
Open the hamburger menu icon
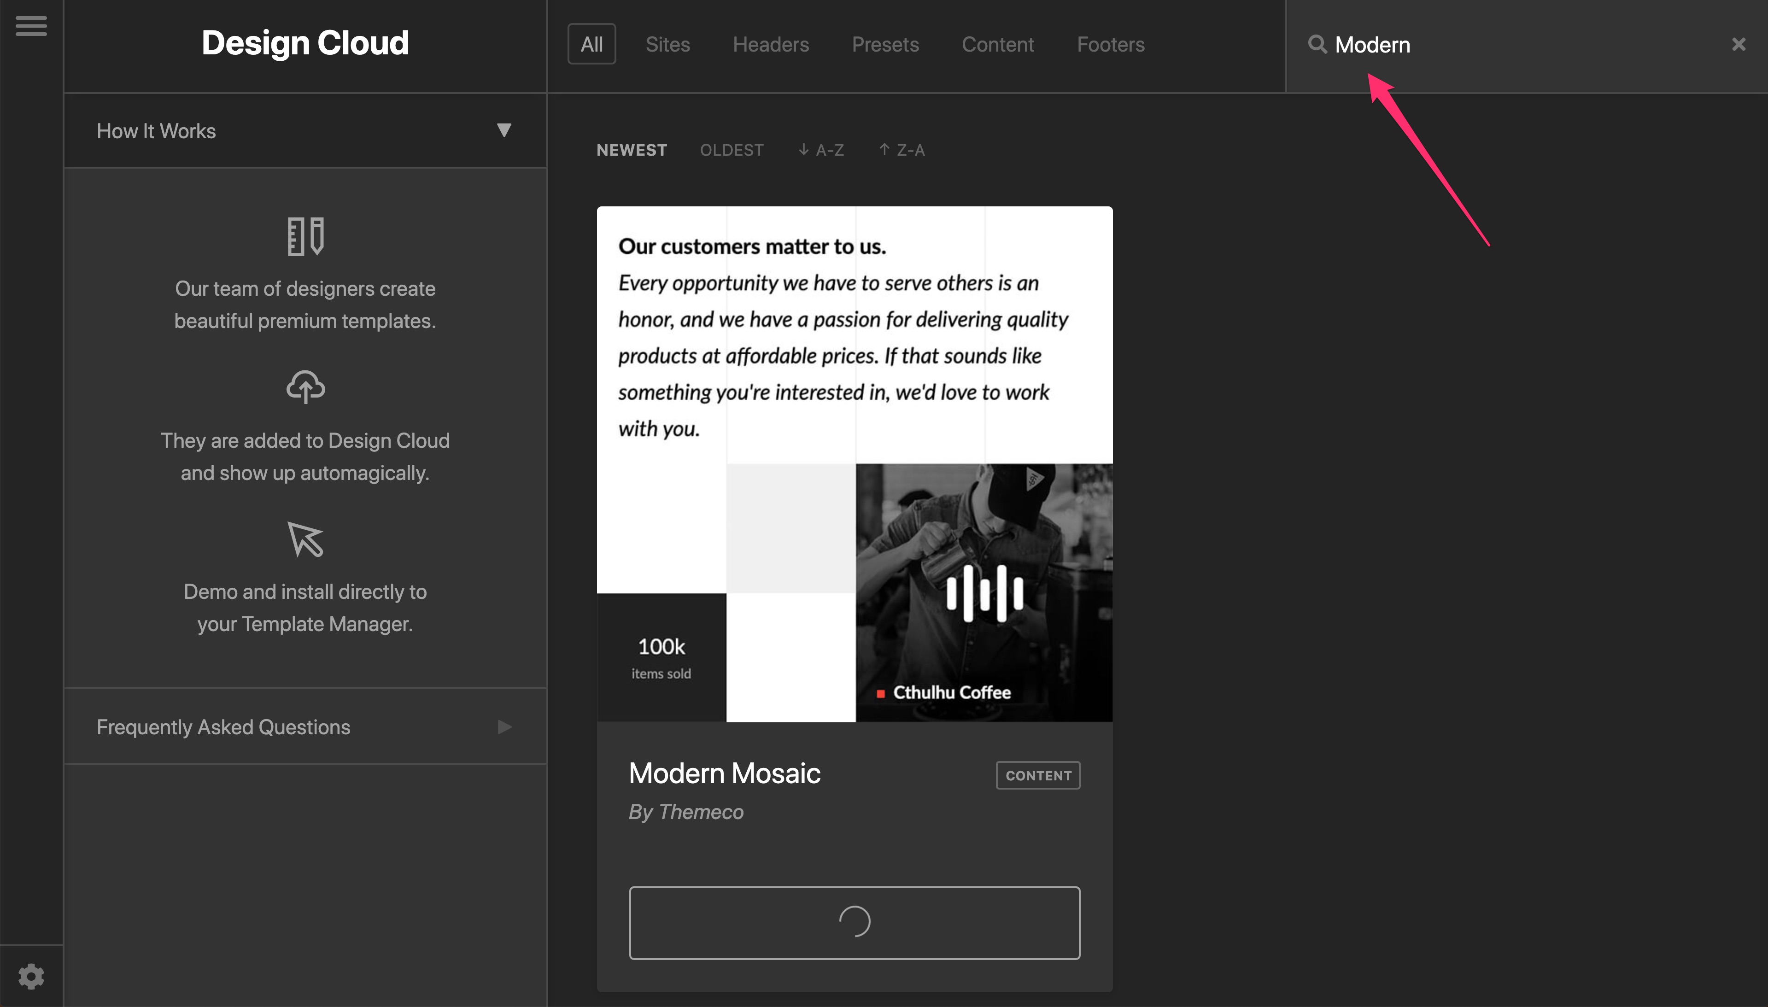point(31,26)
